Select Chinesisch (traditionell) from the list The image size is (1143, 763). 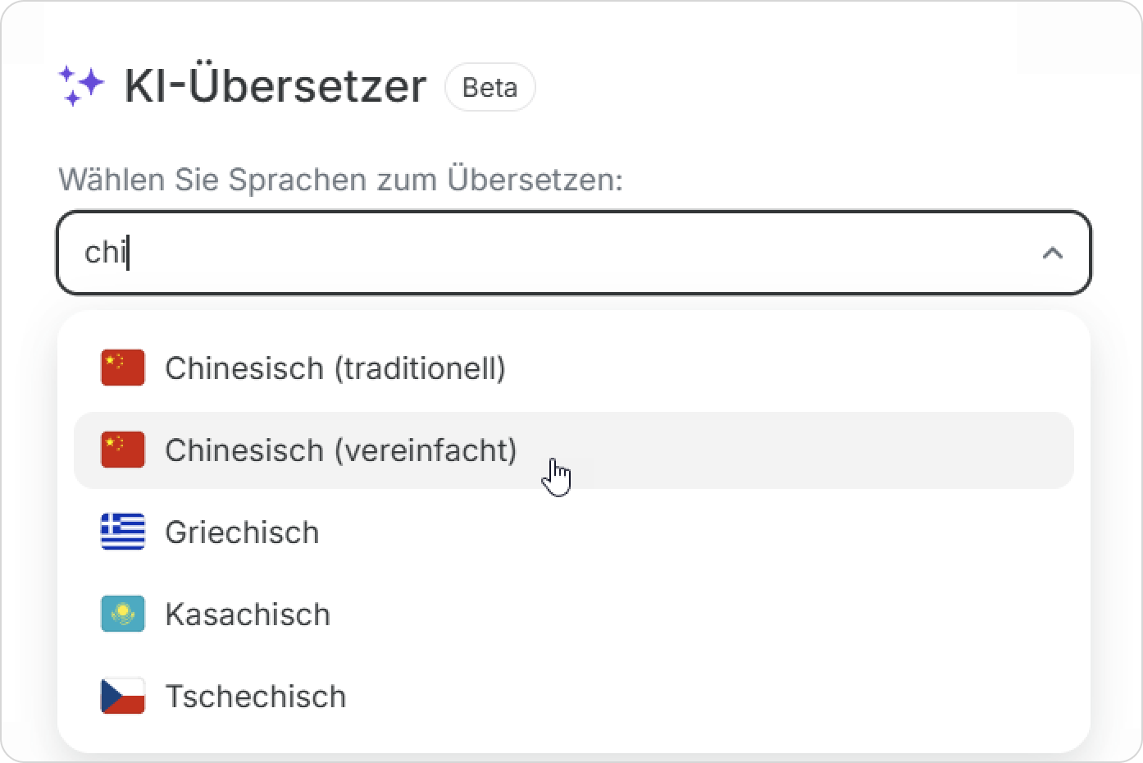pyautogui.click(x=335, y=368)
